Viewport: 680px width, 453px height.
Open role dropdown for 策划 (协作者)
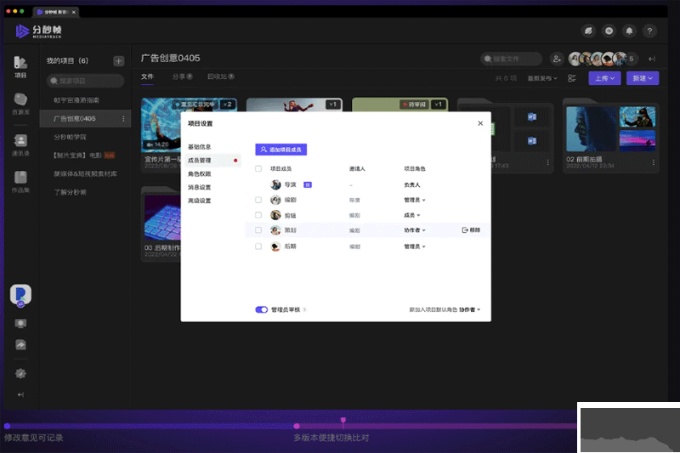[x=415, y=230]
